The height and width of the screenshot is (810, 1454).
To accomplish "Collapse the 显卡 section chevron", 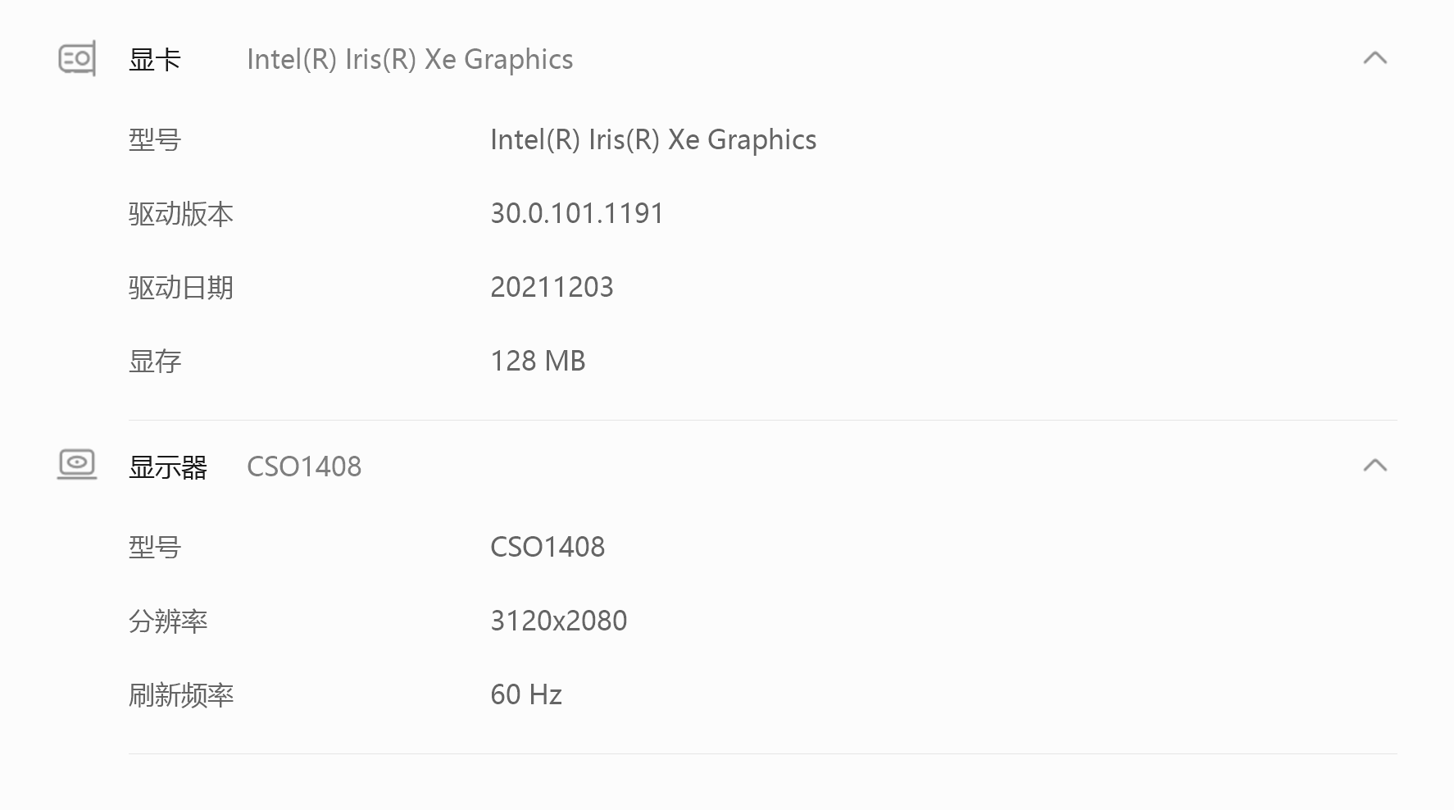I will (x=1374, y=58).
